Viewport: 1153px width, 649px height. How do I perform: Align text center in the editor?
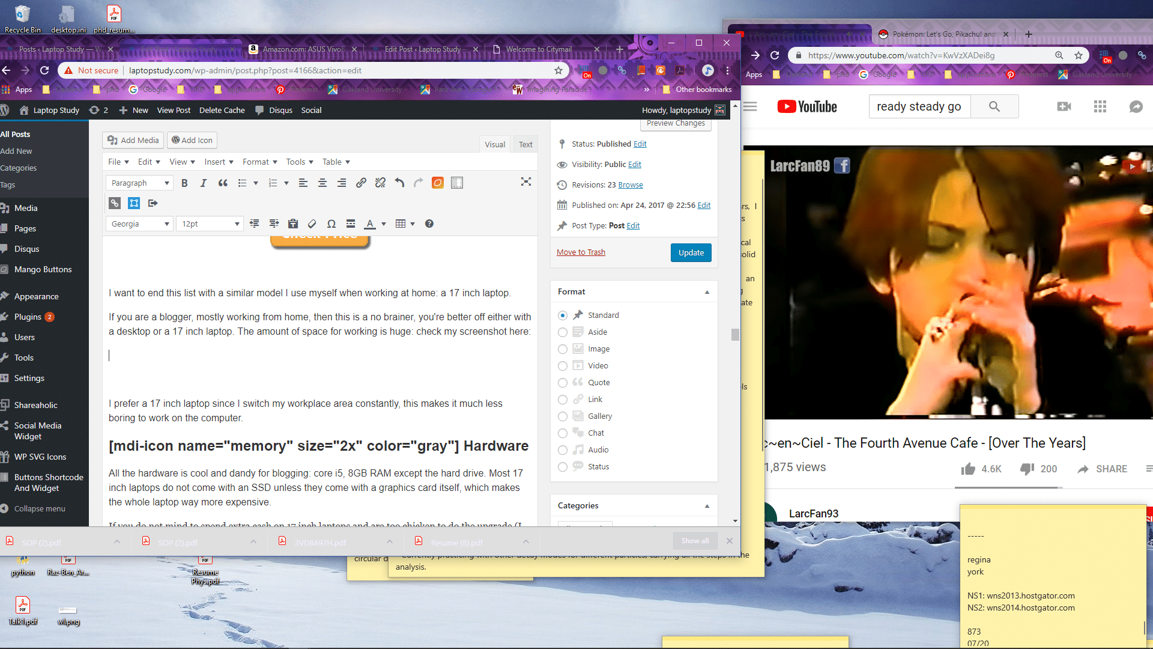click(x=322, y=183)
